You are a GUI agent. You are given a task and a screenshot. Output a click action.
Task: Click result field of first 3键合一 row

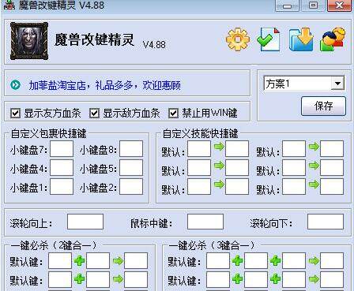(x=332, y=261)
